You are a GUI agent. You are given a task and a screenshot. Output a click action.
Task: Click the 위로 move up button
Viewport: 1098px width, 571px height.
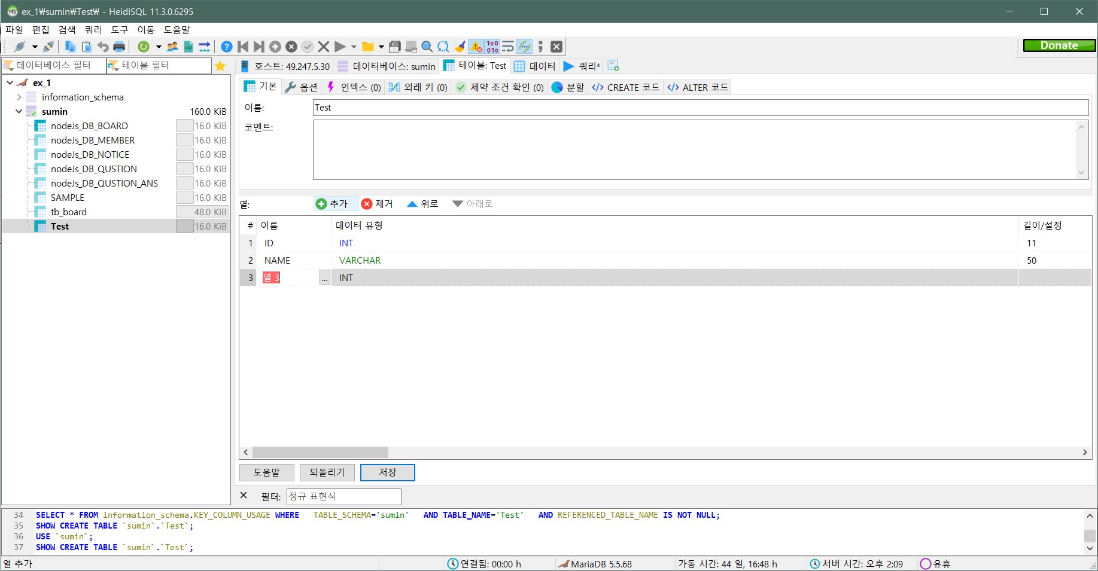tap(422, 204)
